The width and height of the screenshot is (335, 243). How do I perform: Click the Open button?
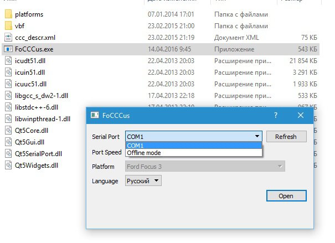point(286,196)
